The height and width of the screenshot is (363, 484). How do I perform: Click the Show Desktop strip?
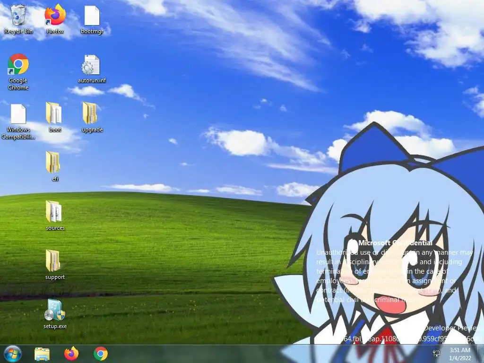(481, 354)
